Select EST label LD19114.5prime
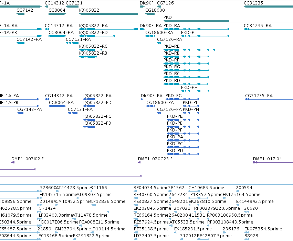Viewport: 293px width, 241px height. pos(108,229)
